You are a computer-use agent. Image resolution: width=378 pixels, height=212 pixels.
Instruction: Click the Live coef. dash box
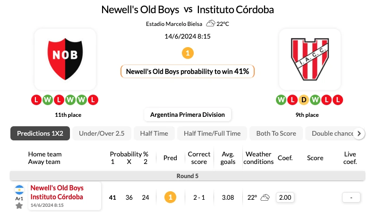click(x=351, y=197)
